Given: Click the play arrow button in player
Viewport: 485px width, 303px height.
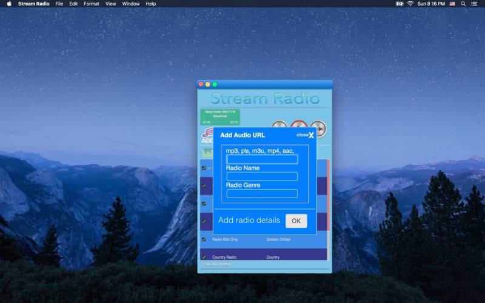Looking at the screenshot, I should click(319, 127).
